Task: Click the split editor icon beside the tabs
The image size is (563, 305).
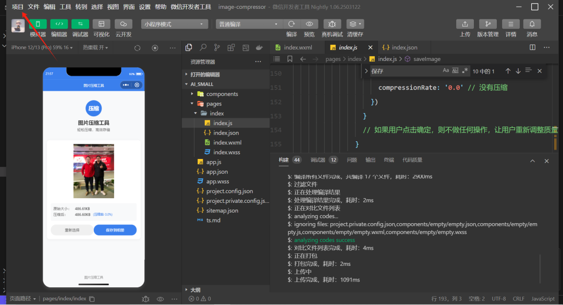Action: [x=532, y=47]
